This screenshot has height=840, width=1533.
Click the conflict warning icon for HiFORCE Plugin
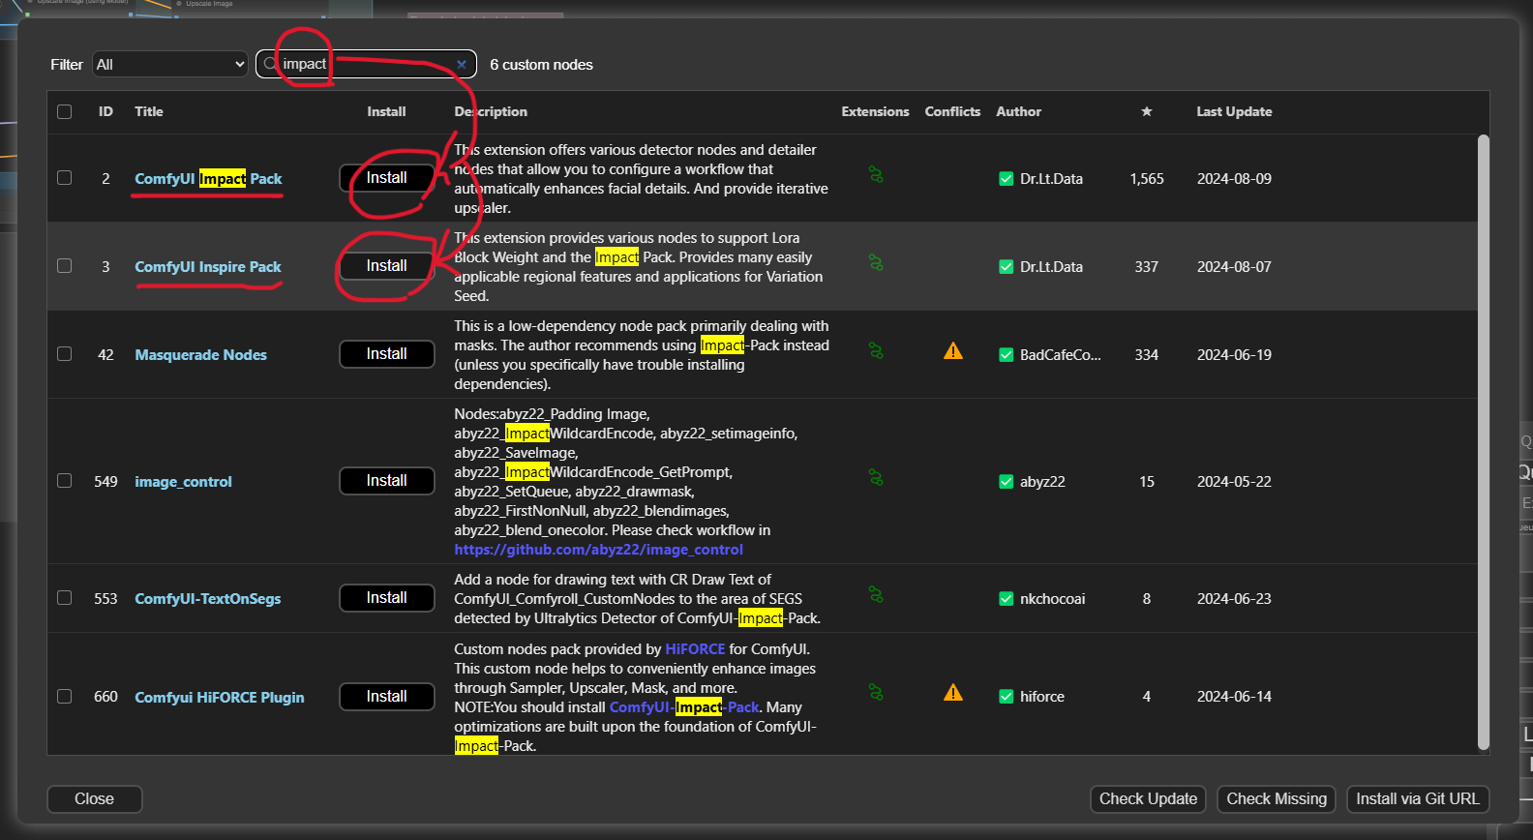953,693
